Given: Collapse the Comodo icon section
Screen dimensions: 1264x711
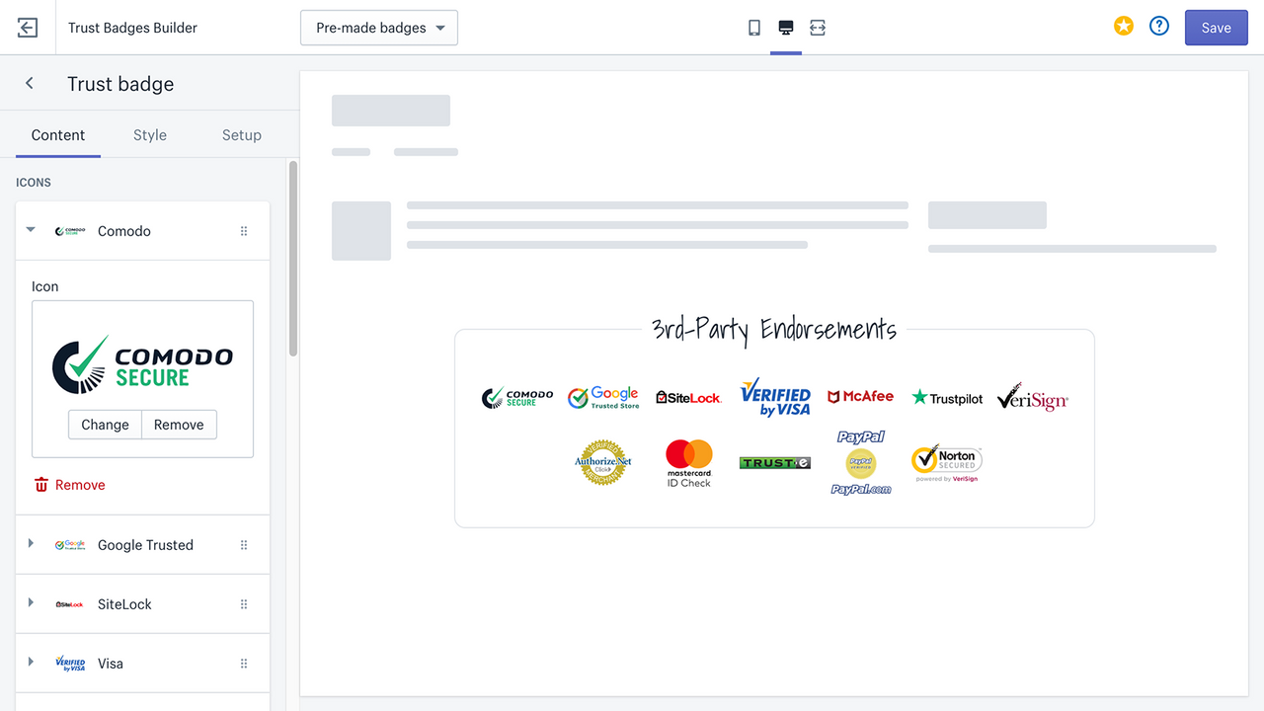Looking at the screenshot, I should (x=30, y=230).
